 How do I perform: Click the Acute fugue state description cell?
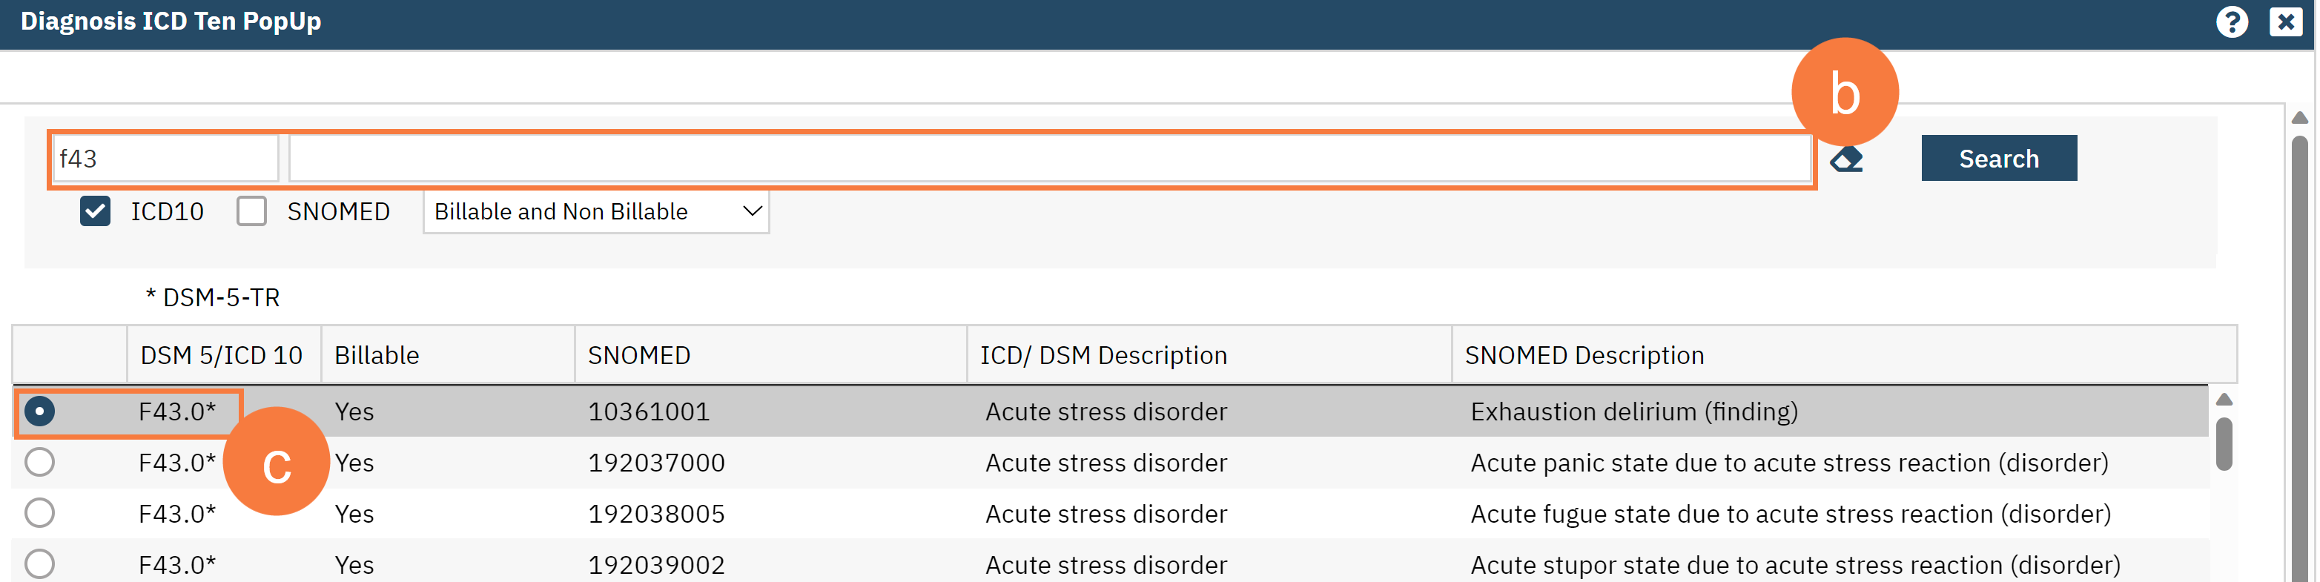[1790, 514]
